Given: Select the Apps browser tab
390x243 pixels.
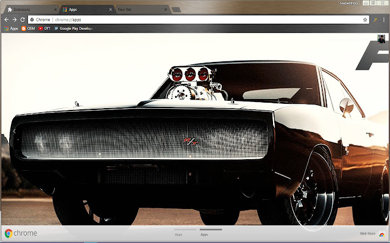Looking at the screenshot, I should [86, 10].
